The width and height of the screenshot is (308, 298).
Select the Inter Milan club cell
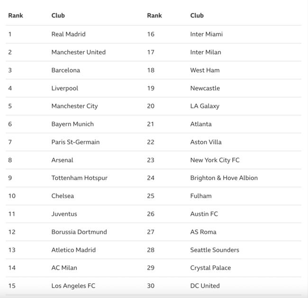click(206, 52)
